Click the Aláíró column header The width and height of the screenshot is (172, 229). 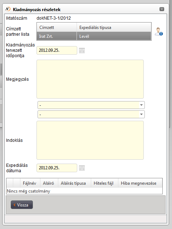click(49, 183)
